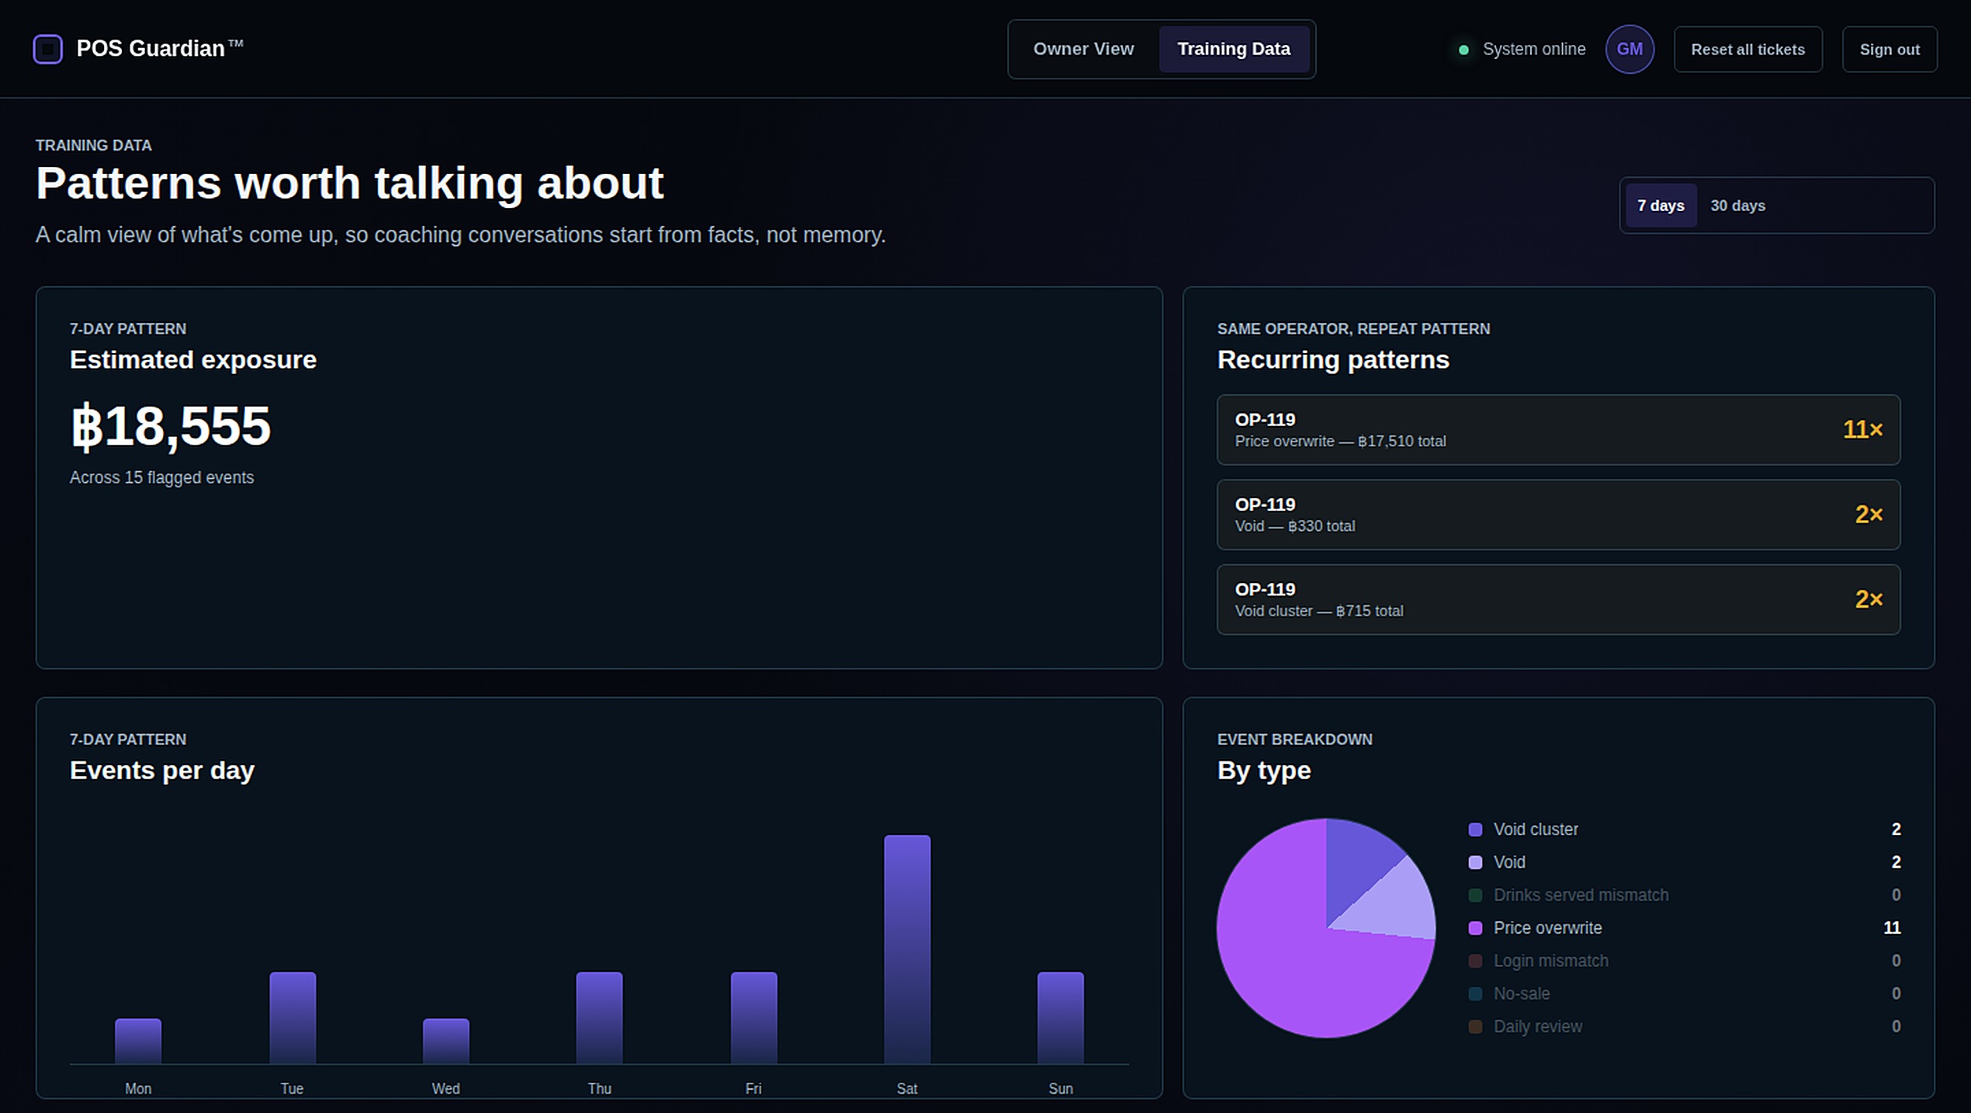Open the OP-119 Void cluster pattern row
Image resolution: width=1971 pixels, height=1113 pixels.
pyautogui.click(x=1557, y=600)
